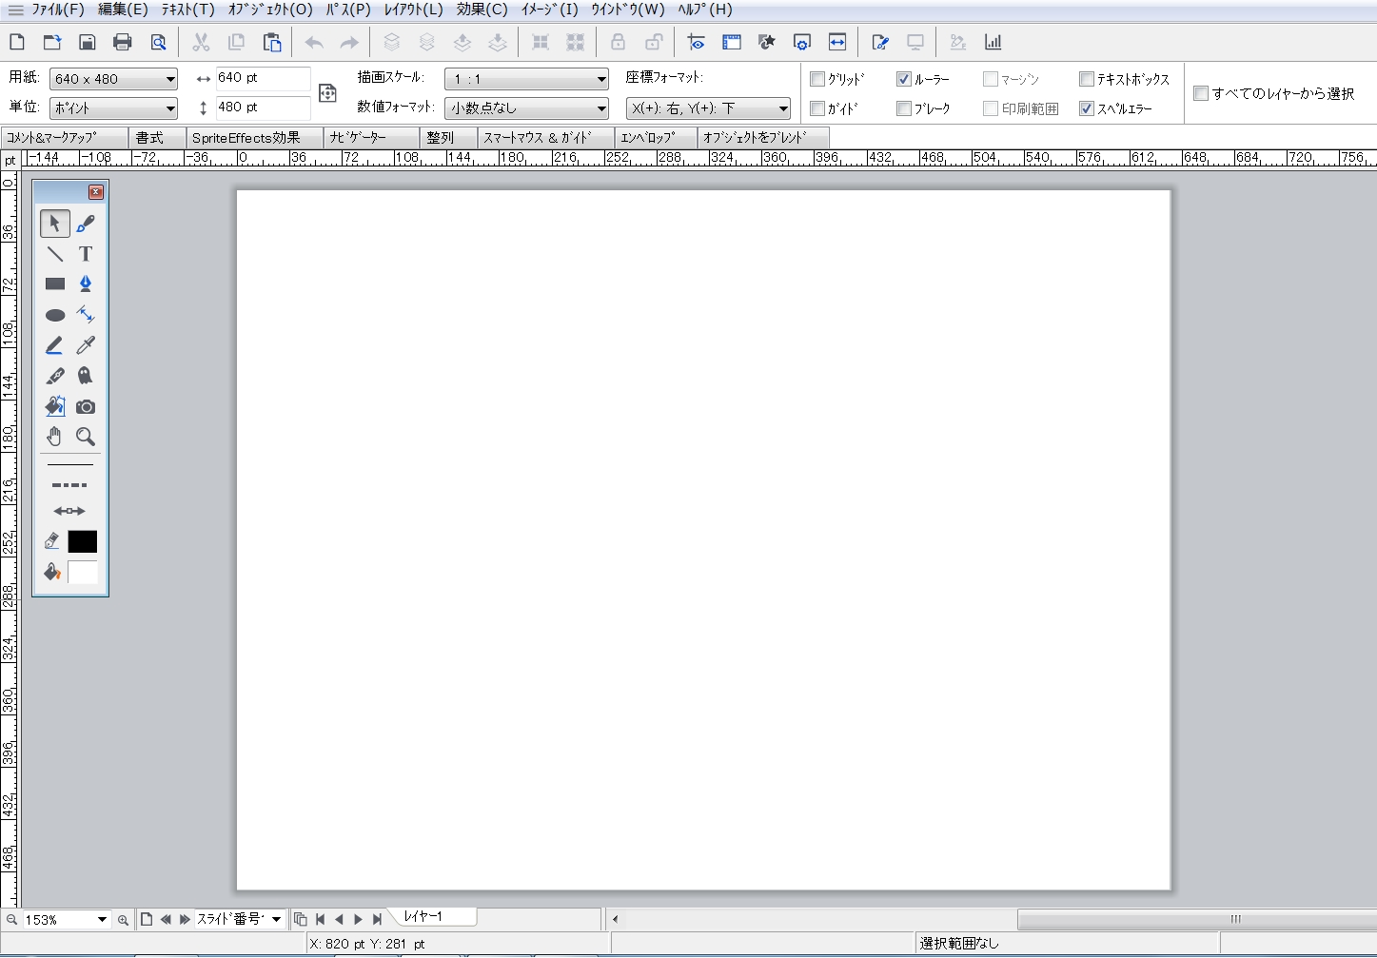The height and width of the screenshot is (958, 1377).
Task: Click the black pen ink color swatch
Action: [x=83, y=541]
